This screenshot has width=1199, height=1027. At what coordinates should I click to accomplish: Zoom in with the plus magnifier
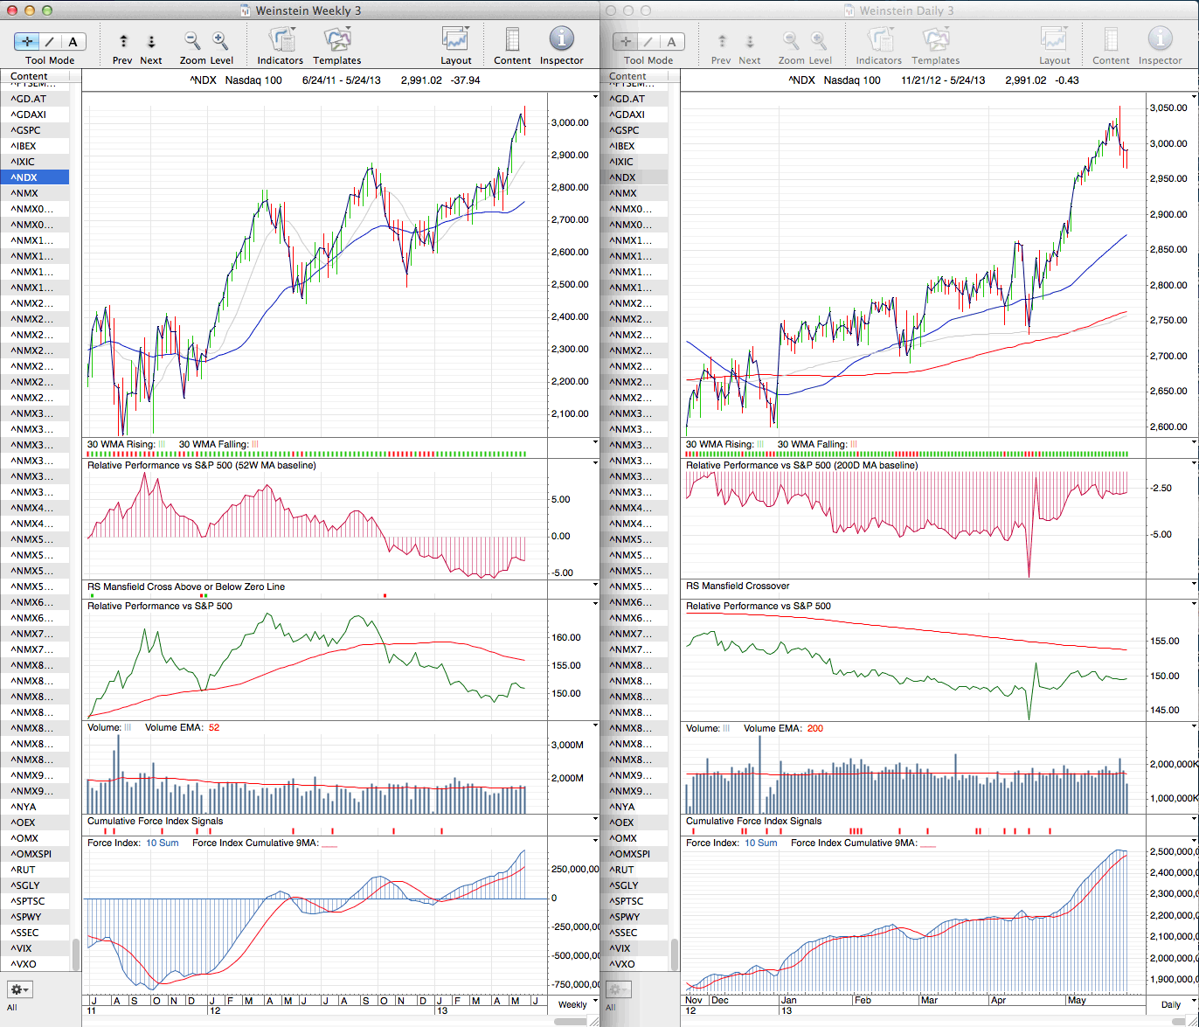tap(220, 40)
